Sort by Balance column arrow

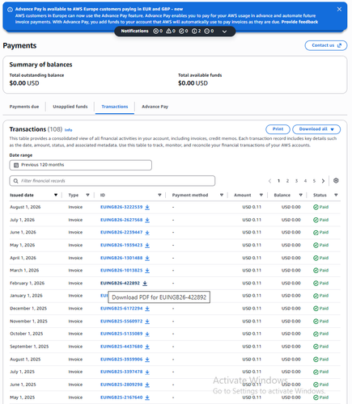coord(300,195)
